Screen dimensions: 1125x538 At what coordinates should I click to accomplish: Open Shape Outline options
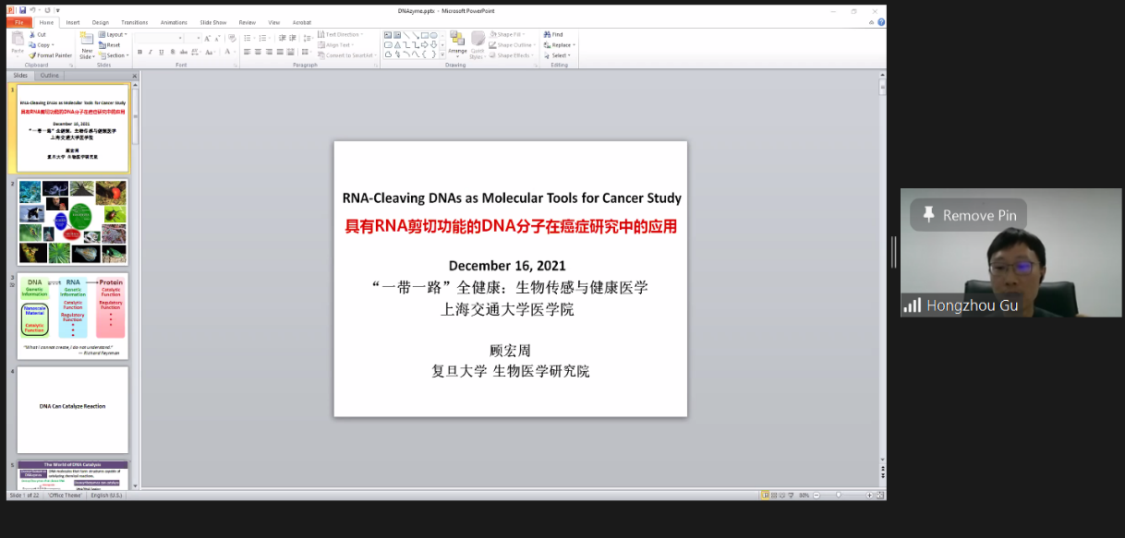click(513, 44)
